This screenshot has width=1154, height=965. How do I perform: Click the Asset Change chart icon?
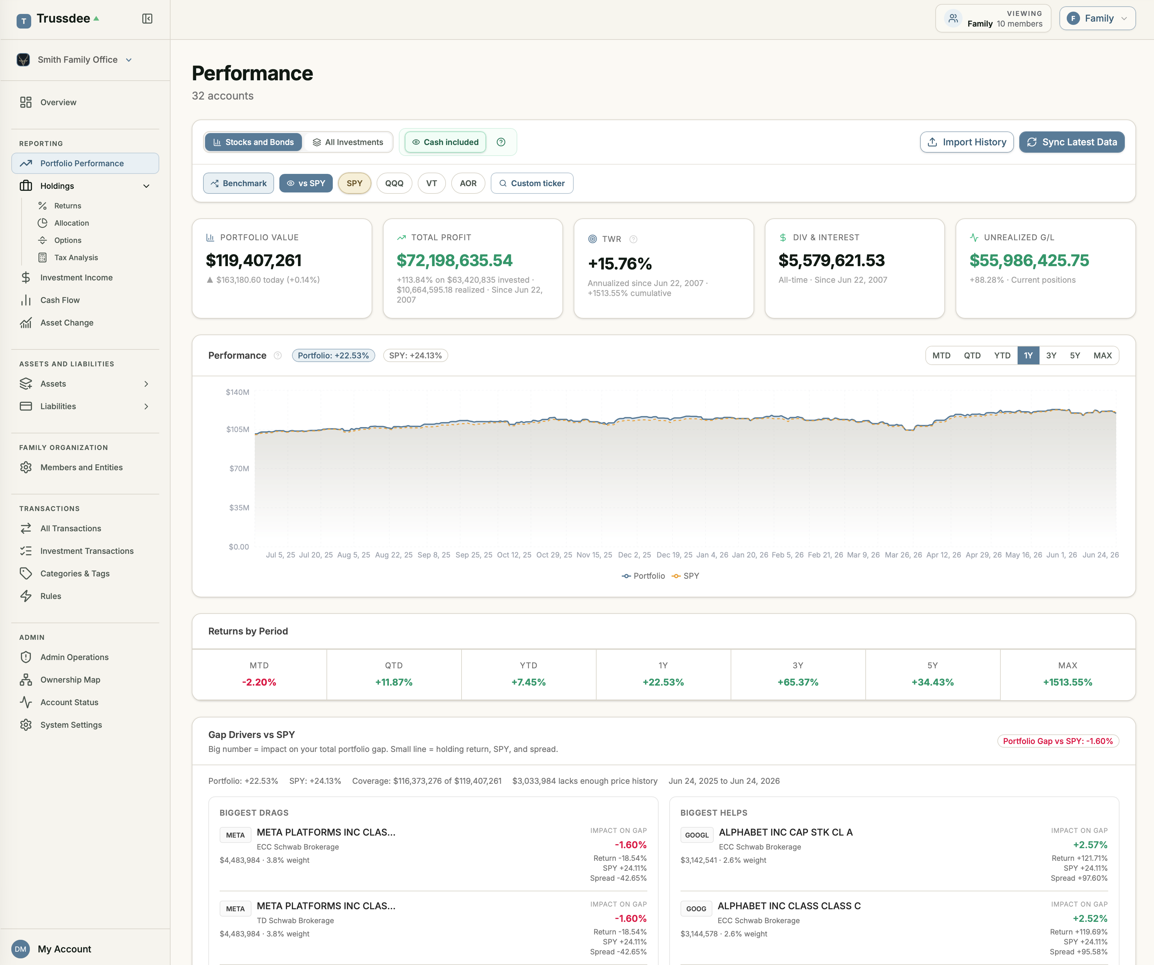[x=26, y=323]
